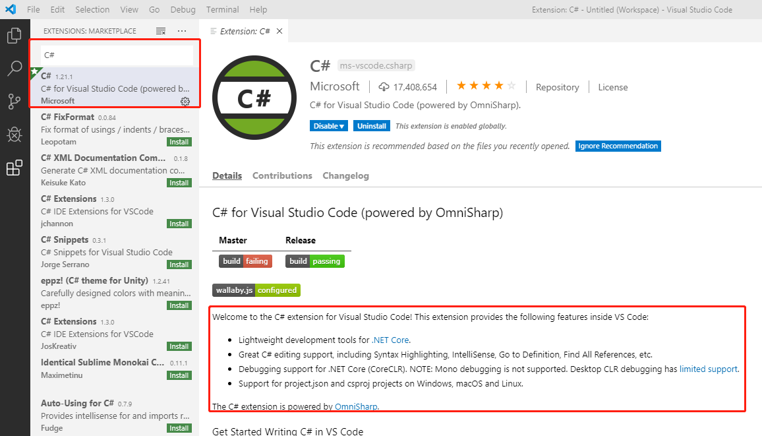Screen dimensions: 762x436
Task: Click the gear icon on the C# extension
Action: pyautogui.click(x=185, y=101)
